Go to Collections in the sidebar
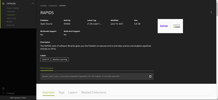 point(11,11)
